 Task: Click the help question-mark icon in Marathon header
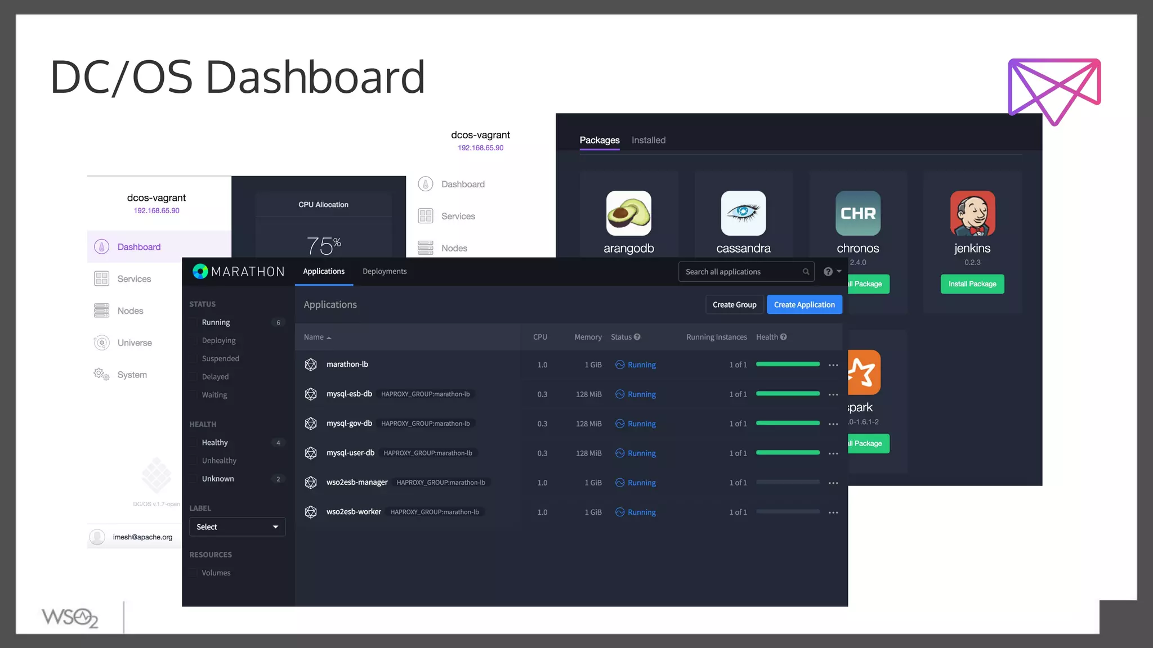[828, 272]
